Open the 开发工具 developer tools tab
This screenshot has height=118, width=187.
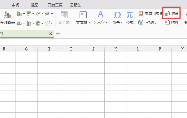55,5
